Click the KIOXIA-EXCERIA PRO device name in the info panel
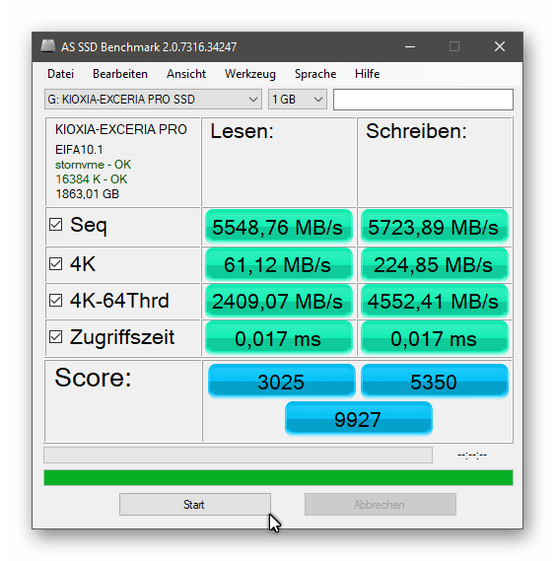The height and width of the screenshot is (561, 555). (121, 129)
